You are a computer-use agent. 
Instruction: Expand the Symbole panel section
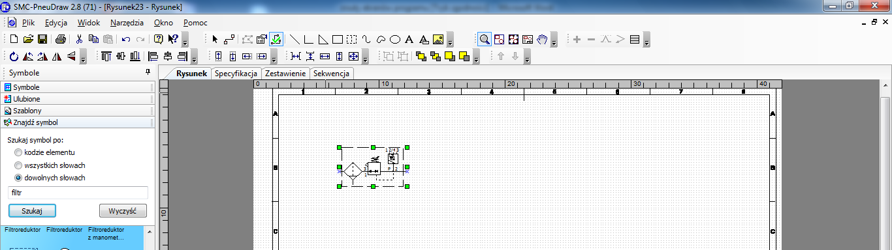[x=77, y=87]
